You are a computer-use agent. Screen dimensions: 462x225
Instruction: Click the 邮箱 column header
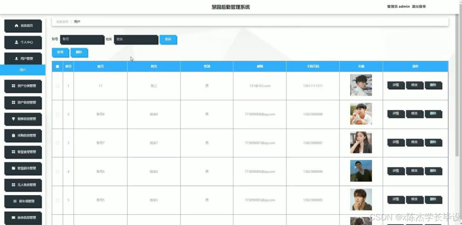259,67
